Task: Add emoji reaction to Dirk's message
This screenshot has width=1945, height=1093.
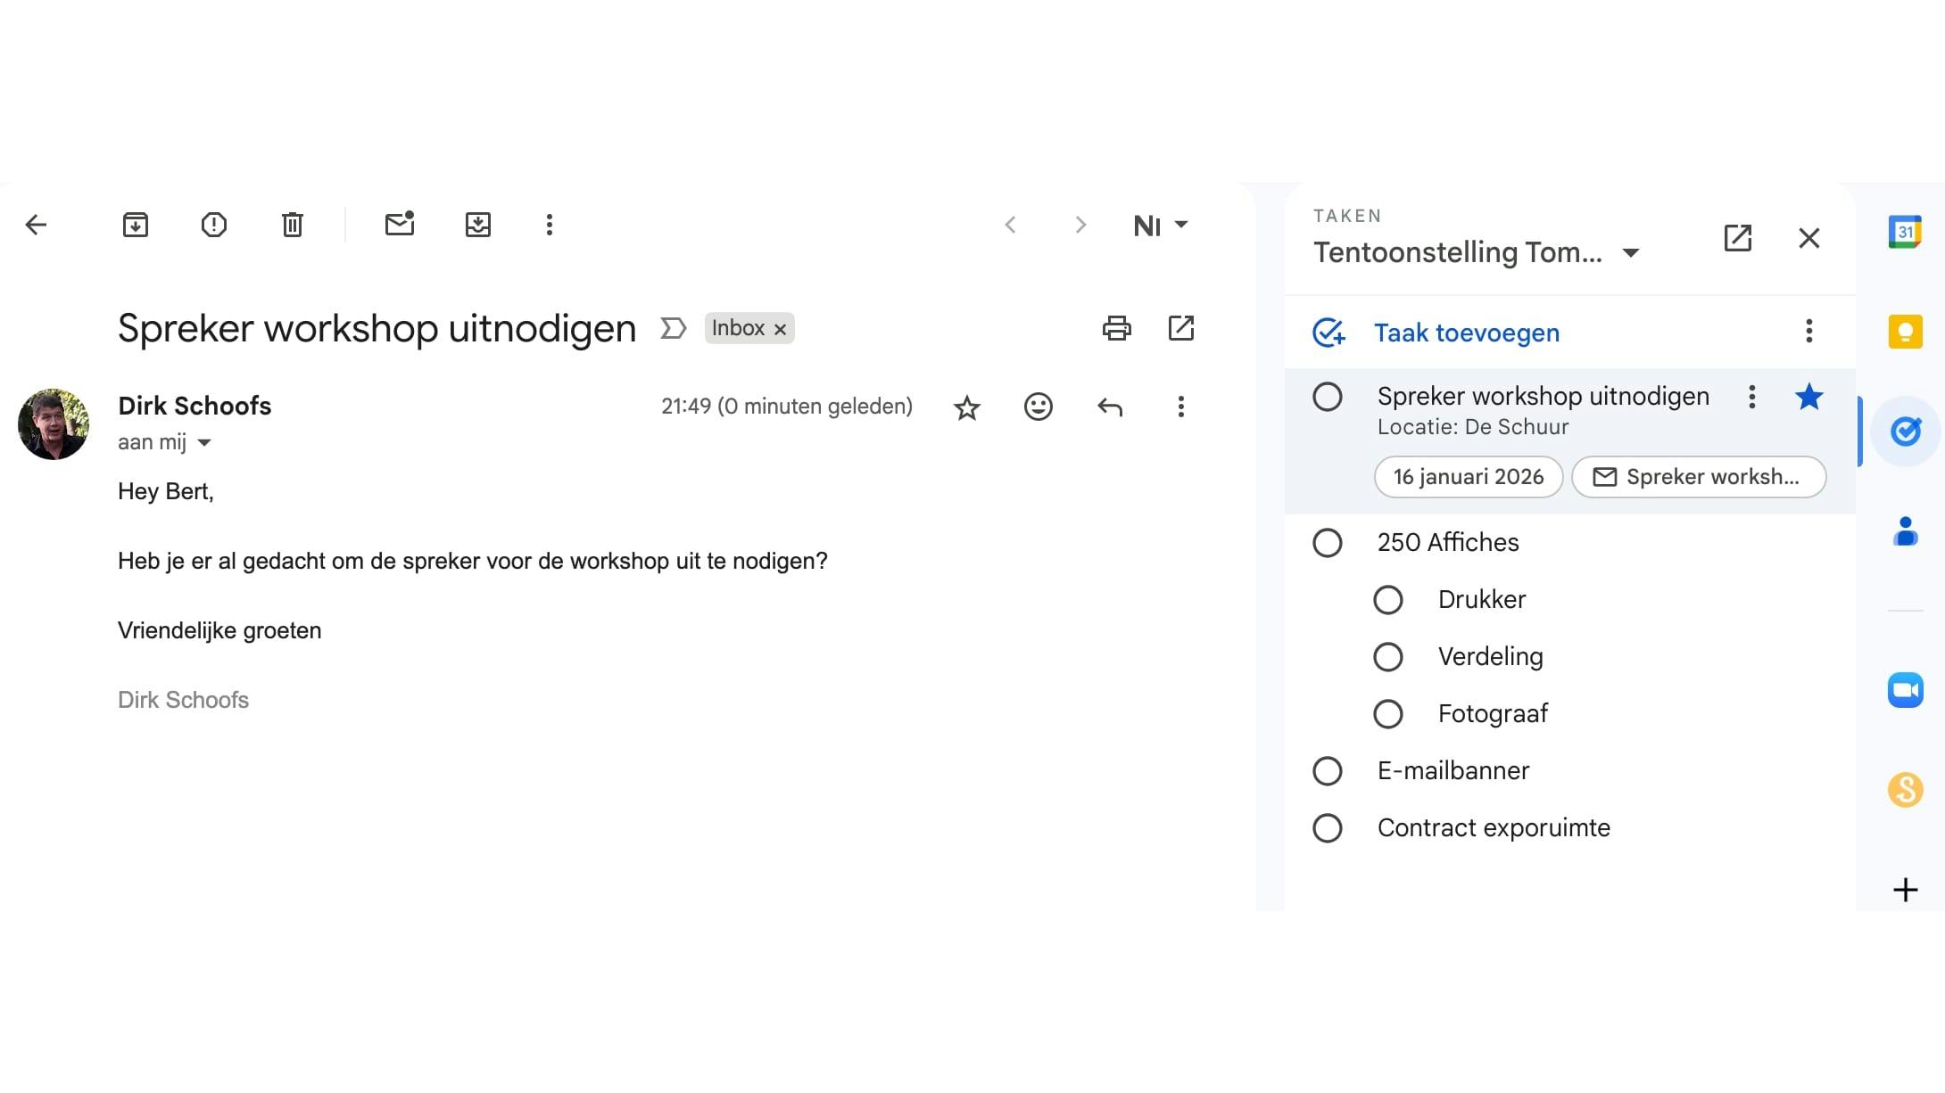Action: coord(1038,407)
